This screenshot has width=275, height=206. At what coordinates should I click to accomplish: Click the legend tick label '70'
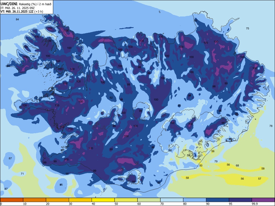pyautogui.click(x=162, y=204)
